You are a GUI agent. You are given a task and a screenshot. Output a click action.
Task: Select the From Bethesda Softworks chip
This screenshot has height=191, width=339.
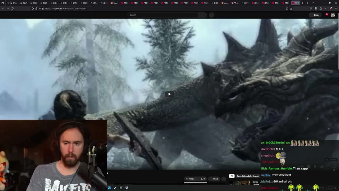(248, 176)
